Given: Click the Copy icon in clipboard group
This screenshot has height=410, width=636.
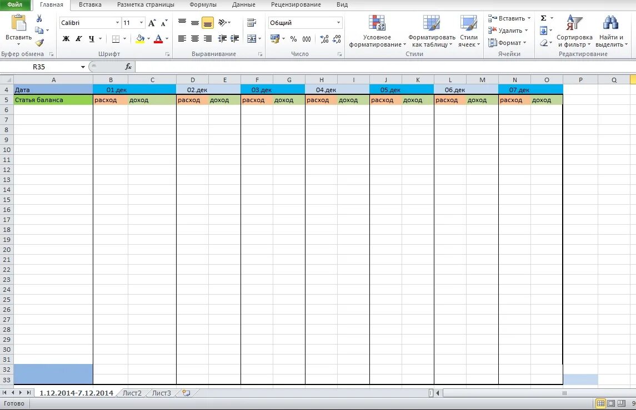Looking at the screenshot, I should pyautogui.click(x=39, y=31).
